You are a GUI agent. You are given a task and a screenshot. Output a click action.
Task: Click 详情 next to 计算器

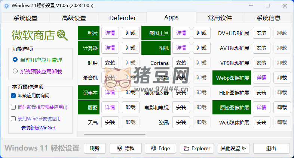tap(110, 48)
